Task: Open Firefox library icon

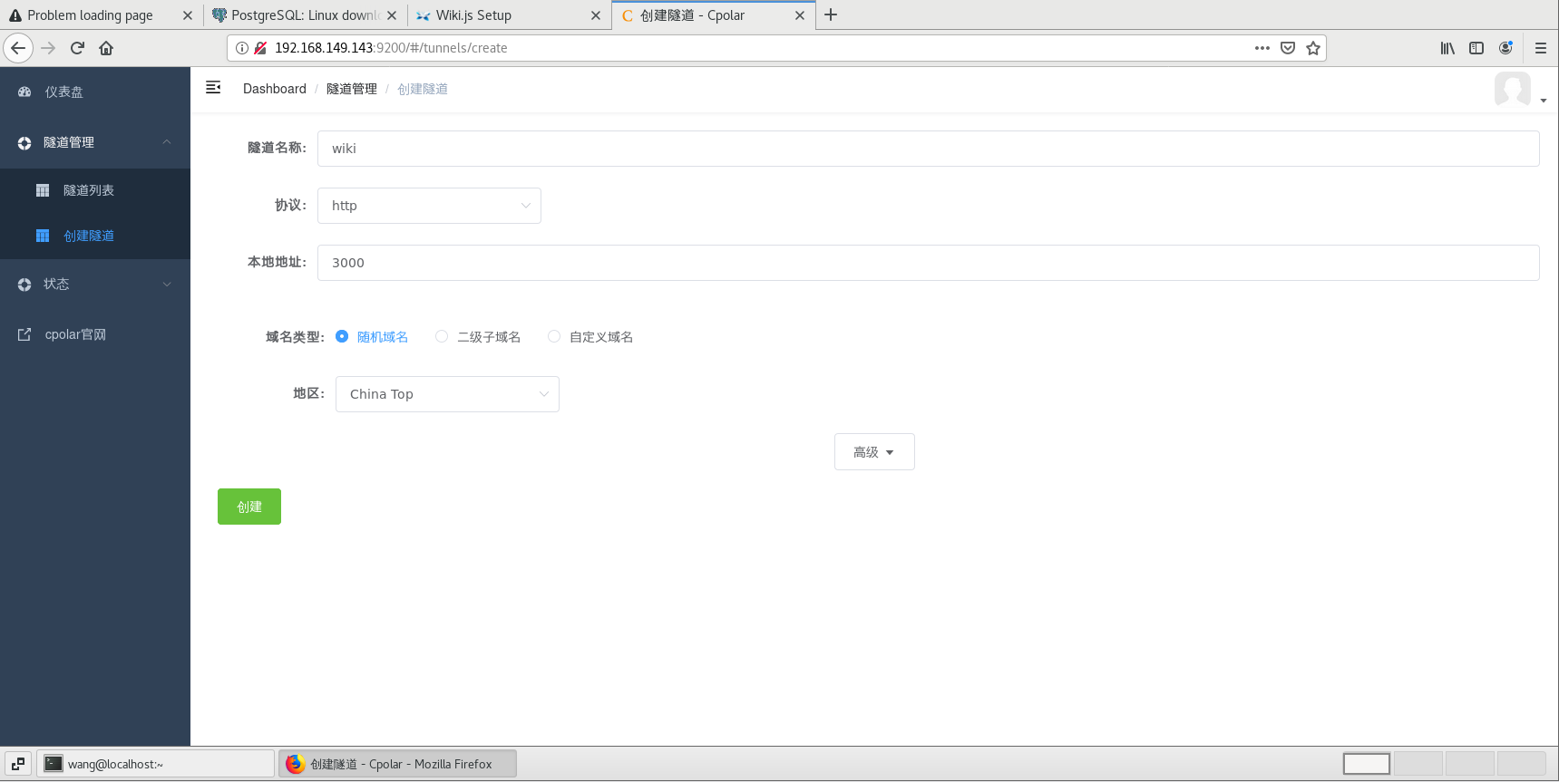Action: coord(1447,48)
